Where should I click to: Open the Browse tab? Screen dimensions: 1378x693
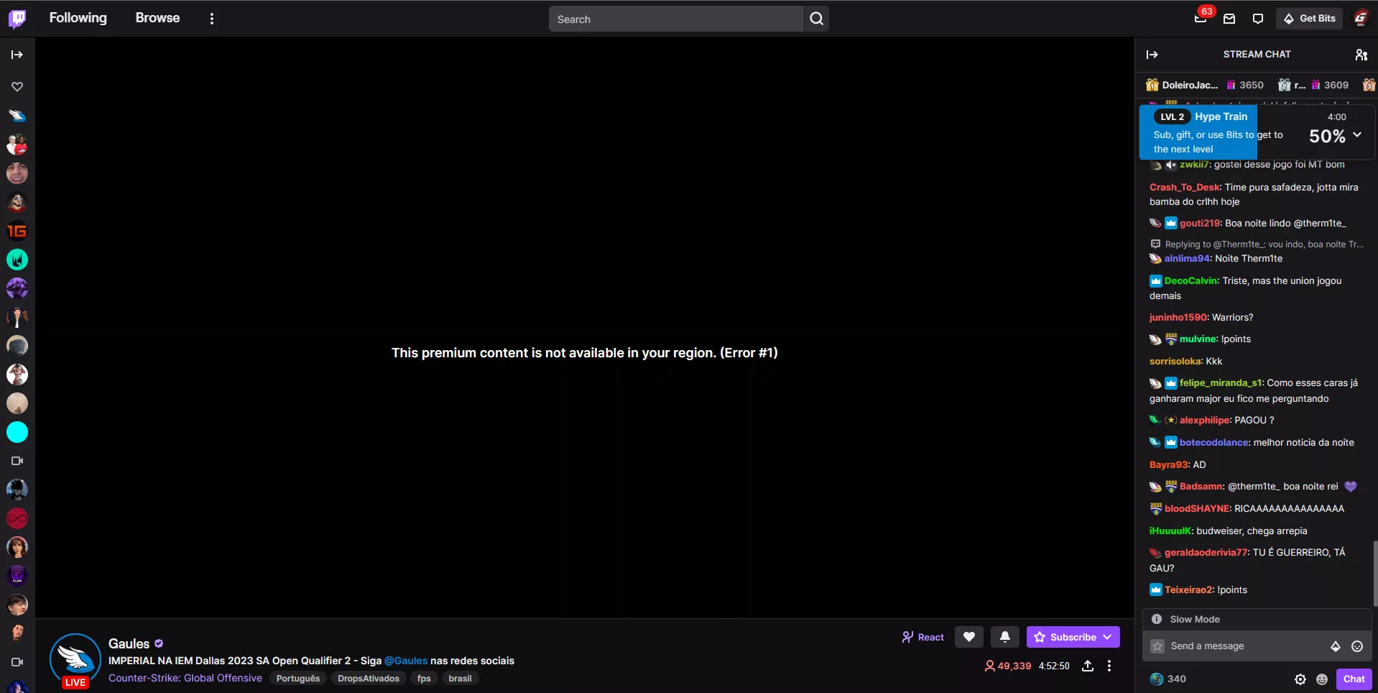coord(157,18)
